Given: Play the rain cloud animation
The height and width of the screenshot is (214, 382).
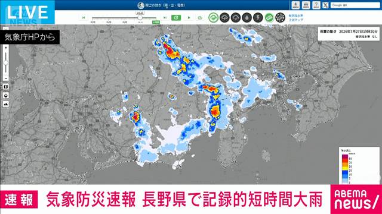Looking at the screenshot, I should 189,18.
